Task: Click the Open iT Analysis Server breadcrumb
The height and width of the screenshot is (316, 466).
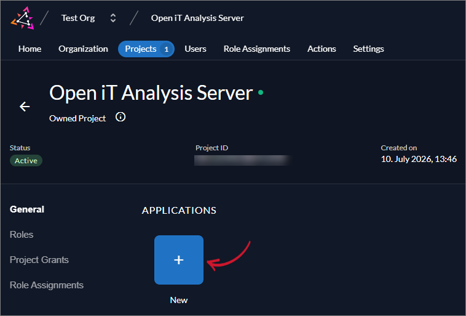Action: (x=197, y=18)
